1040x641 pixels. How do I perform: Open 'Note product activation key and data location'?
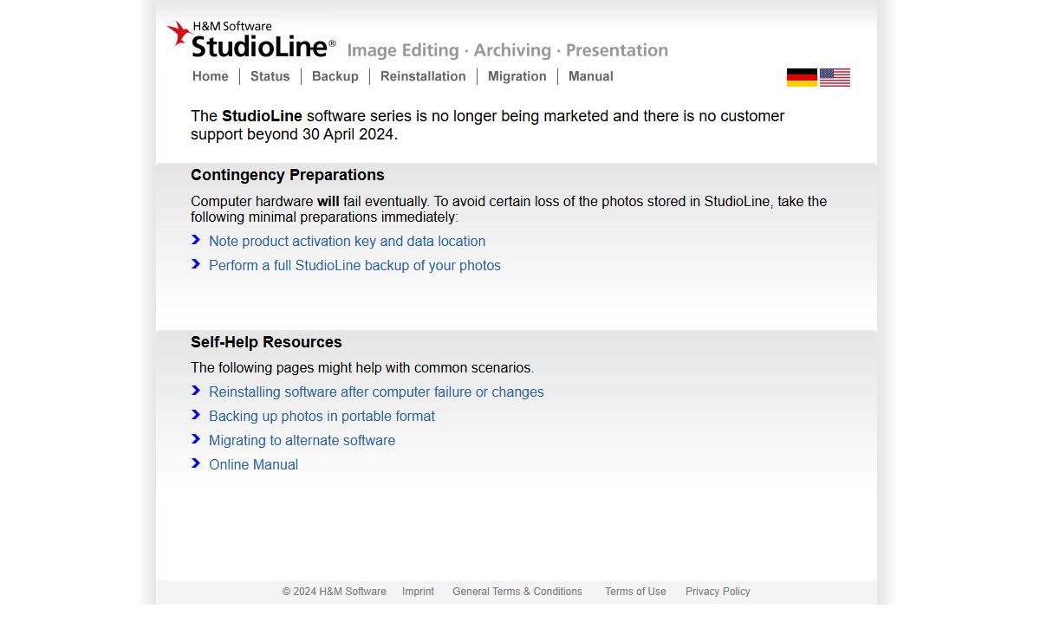coord(347,241)
